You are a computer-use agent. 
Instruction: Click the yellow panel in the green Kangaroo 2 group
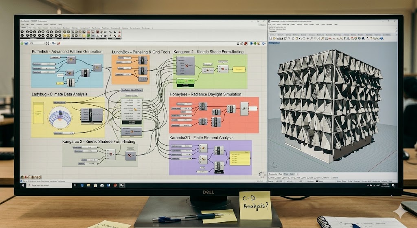[x=239, y=69]
